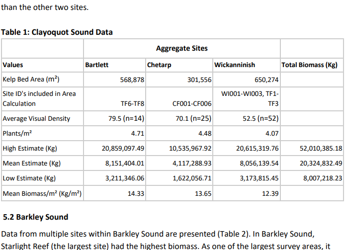The width and height of the screenshot is (345, 250).
Task: Select the 'Aggregate Sites' table header
Action: pos(181,48)
